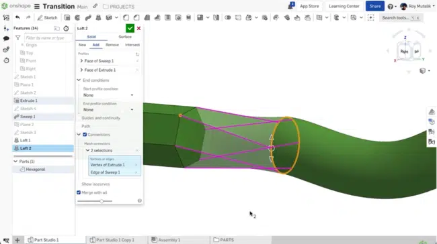Image resolution: width=437 pixels, height=244 pixels.
Task: Click the Filter by name or type field
Action: [x=48, y=38]
